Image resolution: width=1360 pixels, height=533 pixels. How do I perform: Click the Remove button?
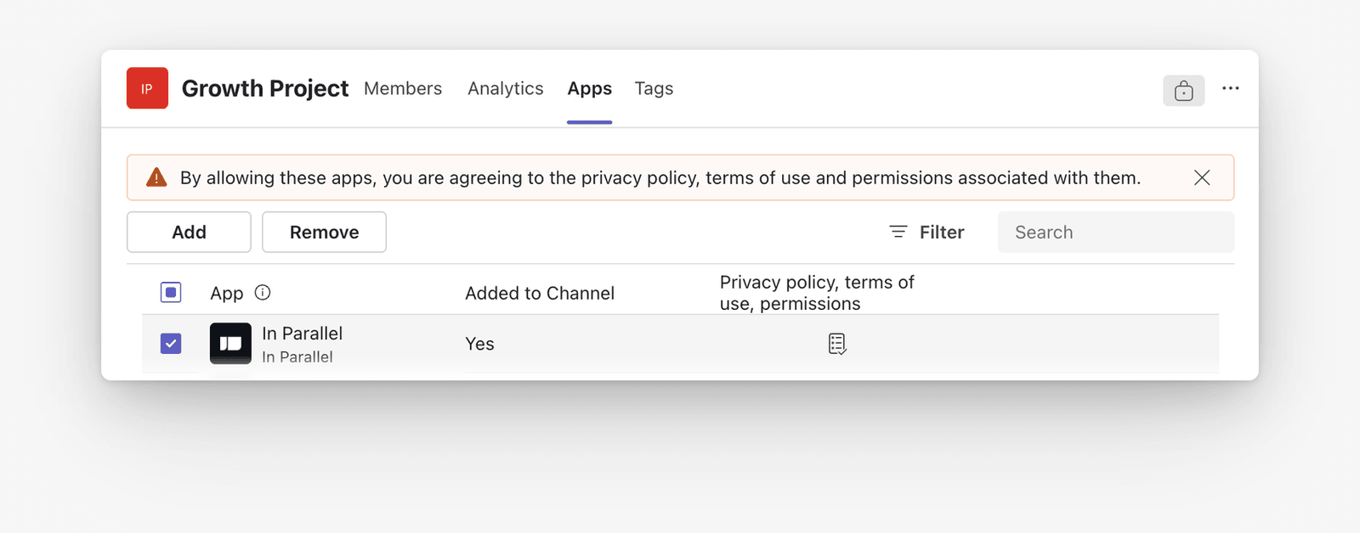coord(324,232)
